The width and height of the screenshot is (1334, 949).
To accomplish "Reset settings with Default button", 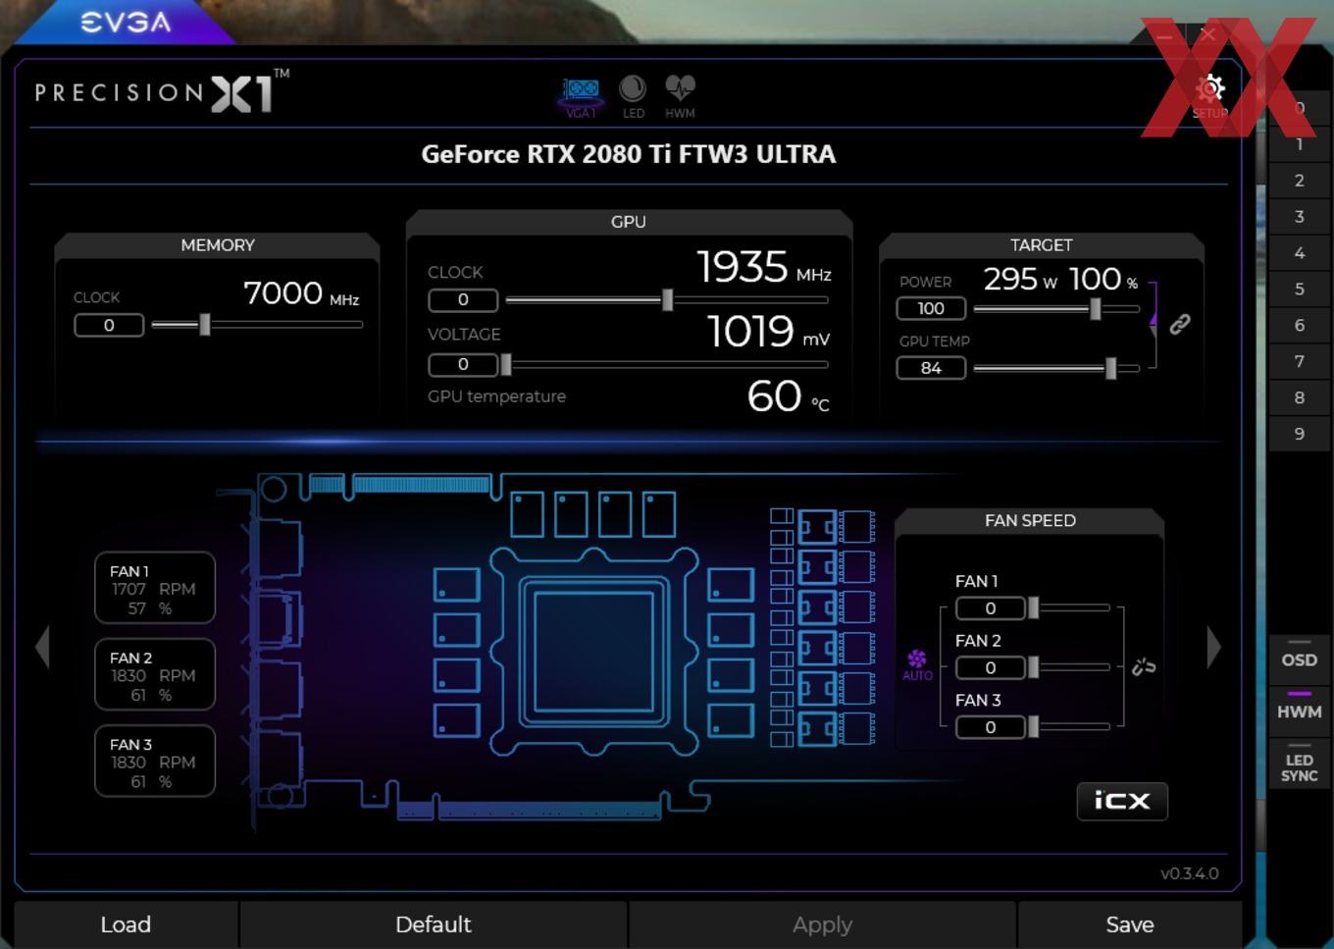I will tap(433, 924).
